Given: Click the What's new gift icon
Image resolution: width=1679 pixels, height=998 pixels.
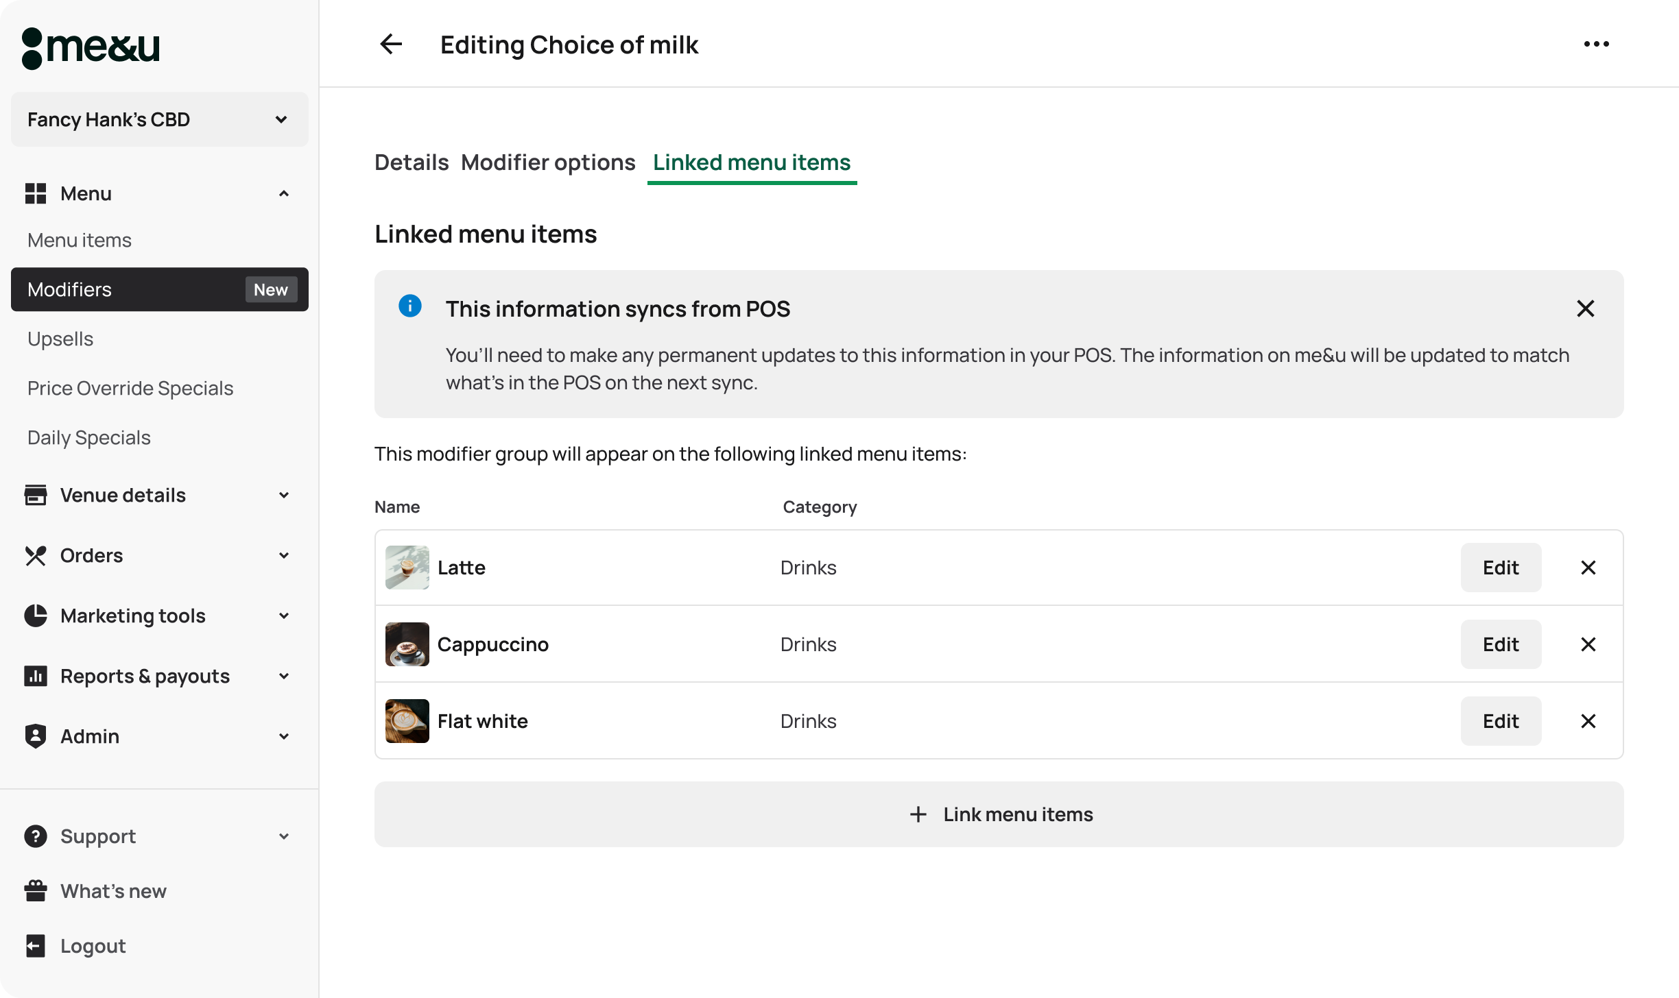Looking at the screenshot, I should (36, 891).
